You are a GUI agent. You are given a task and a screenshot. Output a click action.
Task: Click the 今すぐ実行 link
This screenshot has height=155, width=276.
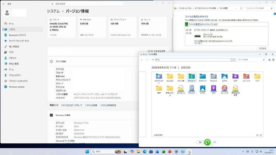point(198,43)
